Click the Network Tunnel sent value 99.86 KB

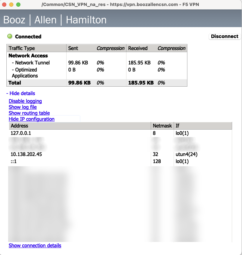pos(78,63)
